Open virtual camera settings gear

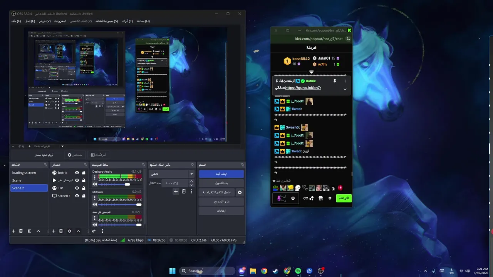(x=240, y=192)
